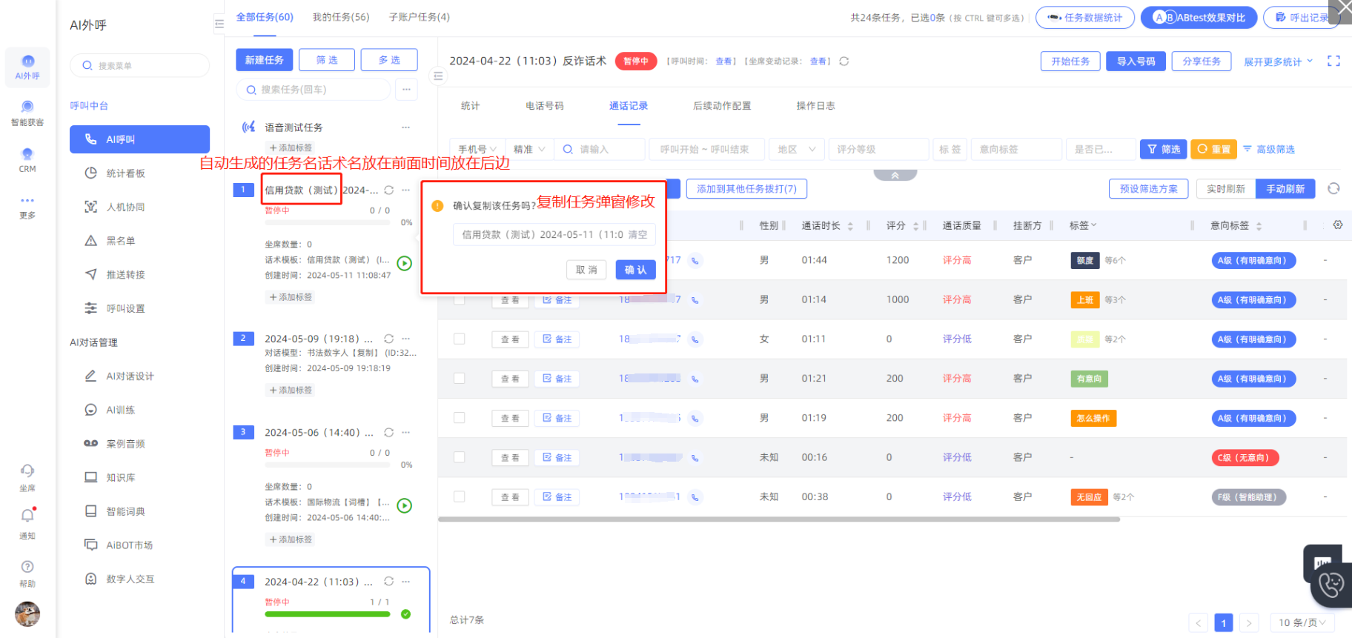
Task: Open the 通知 bell in left sidebar
Action: click(27, 515)
